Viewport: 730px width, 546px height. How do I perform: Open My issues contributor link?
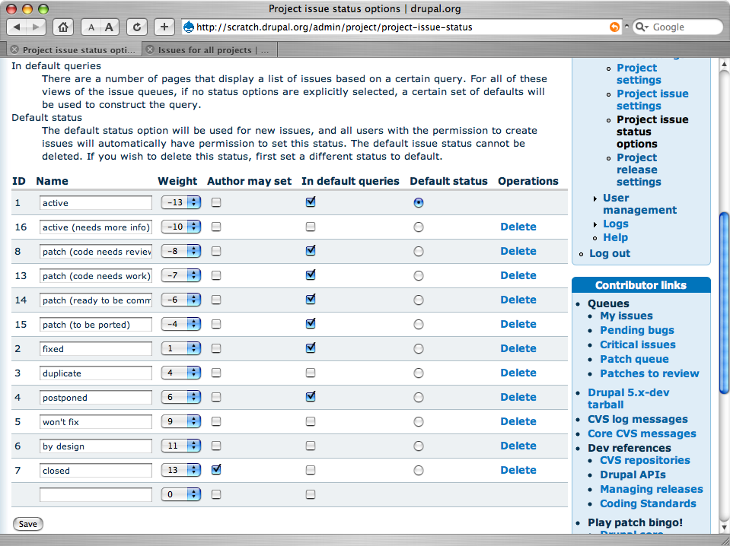pyautogui.click(x=626, y=316)
